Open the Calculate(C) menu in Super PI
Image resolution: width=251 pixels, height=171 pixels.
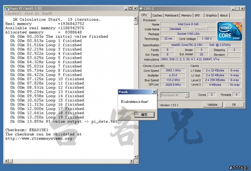pos(13,14)
